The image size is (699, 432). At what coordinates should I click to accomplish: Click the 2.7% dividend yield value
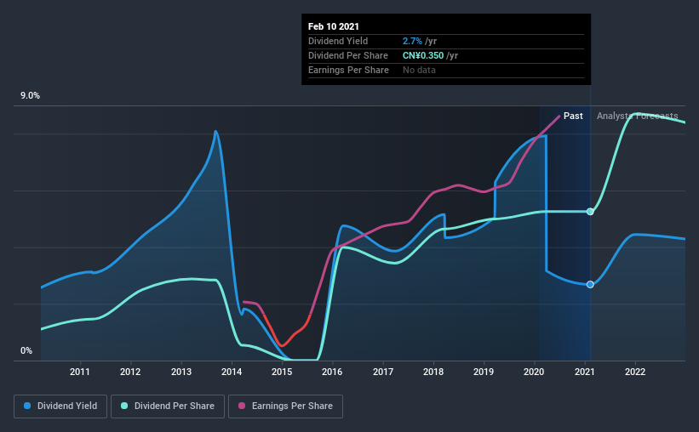tap(412, 41)
